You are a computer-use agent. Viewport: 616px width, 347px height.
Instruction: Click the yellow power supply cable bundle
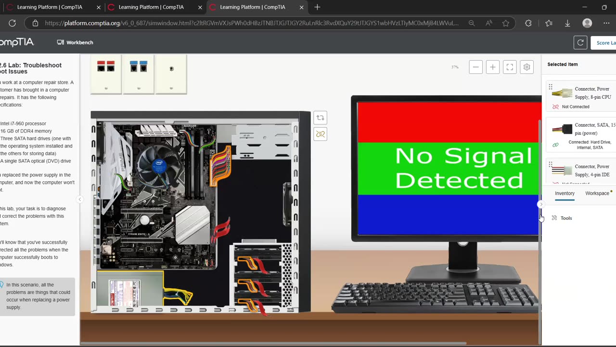178,296
